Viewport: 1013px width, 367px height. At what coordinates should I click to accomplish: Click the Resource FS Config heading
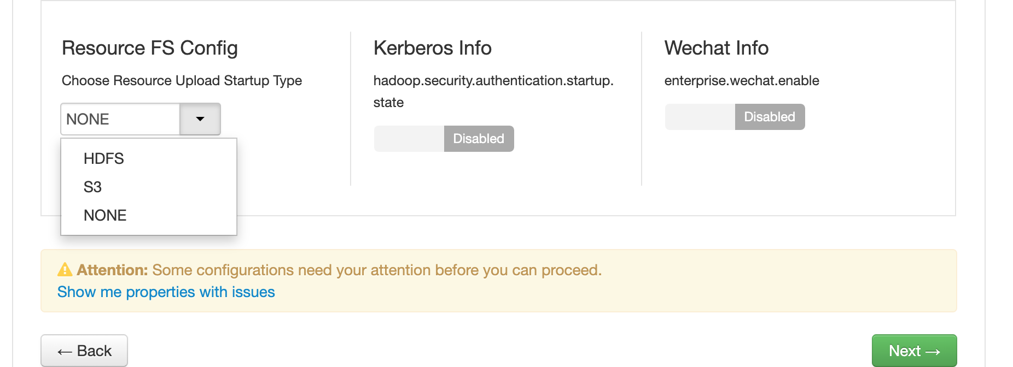coord(150,48)
